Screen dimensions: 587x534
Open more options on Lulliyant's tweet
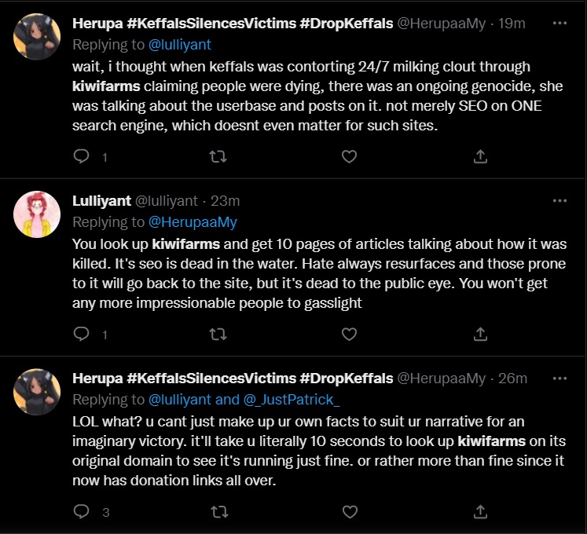[559, 200]
